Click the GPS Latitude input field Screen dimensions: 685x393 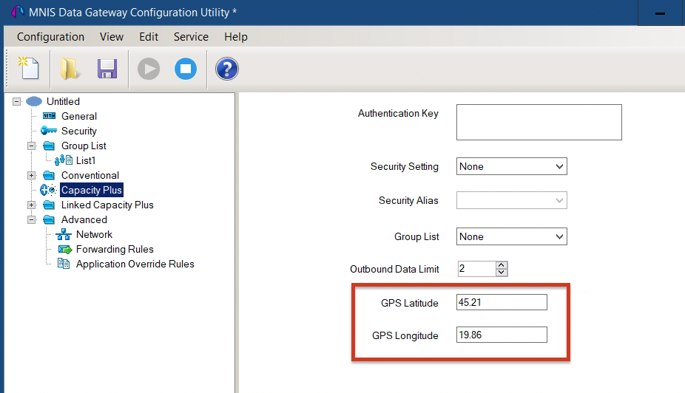(x=502, y=302)
